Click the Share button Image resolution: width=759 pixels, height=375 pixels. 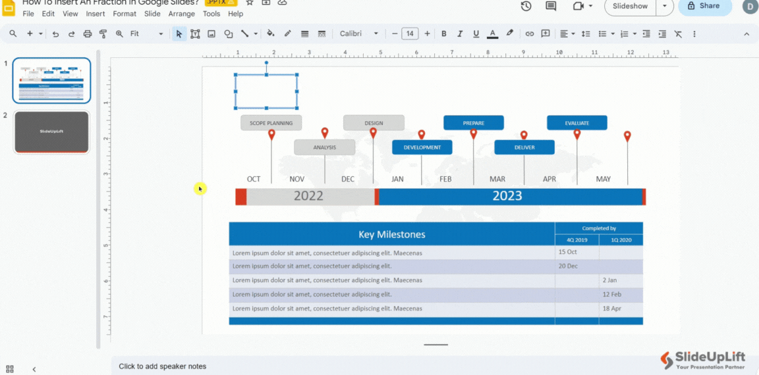[x=704, y=6]
